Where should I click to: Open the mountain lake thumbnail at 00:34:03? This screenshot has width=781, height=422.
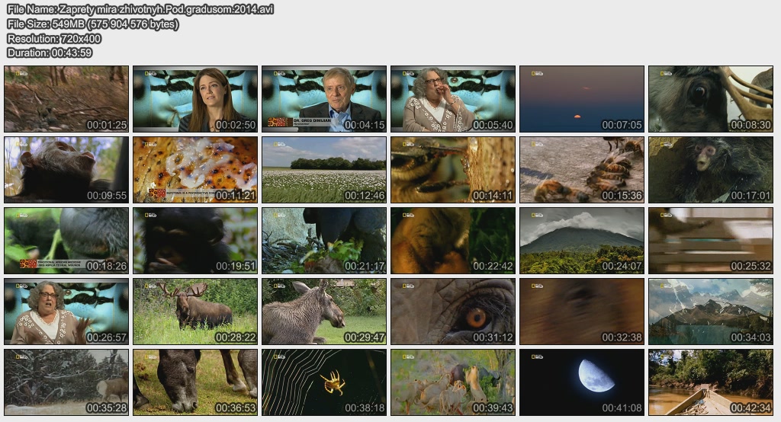coord(711,311)
